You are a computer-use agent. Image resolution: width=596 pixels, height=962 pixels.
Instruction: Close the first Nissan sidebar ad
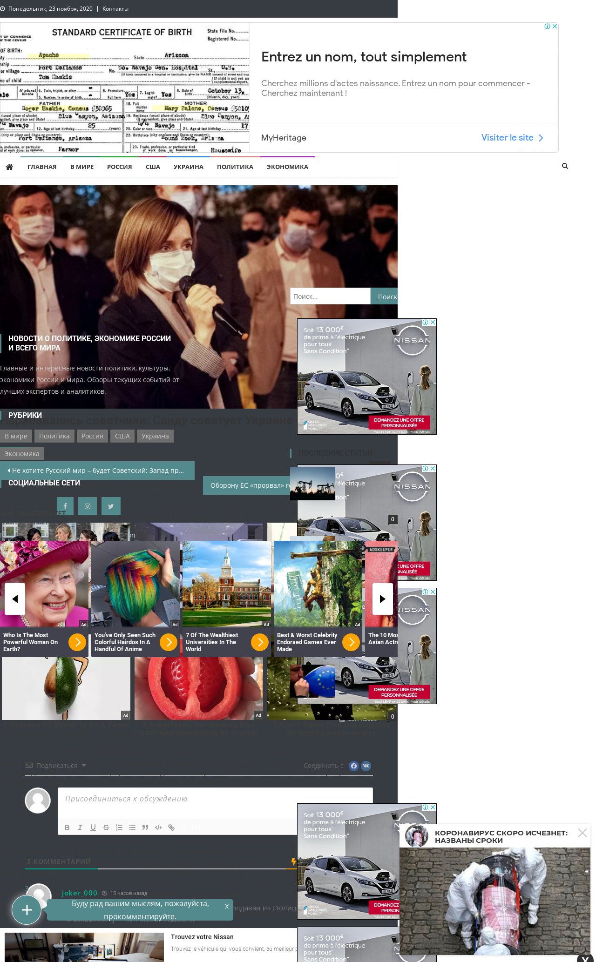(433, 322)
